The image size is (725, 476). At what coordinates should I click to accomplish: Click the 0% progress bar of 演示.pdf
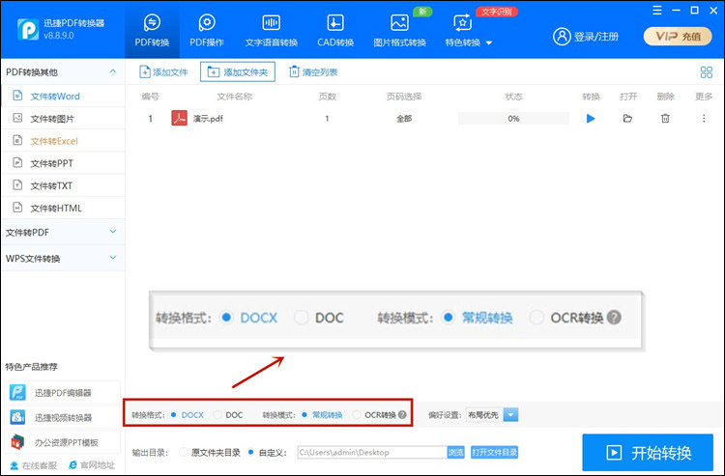click(513, 119)
